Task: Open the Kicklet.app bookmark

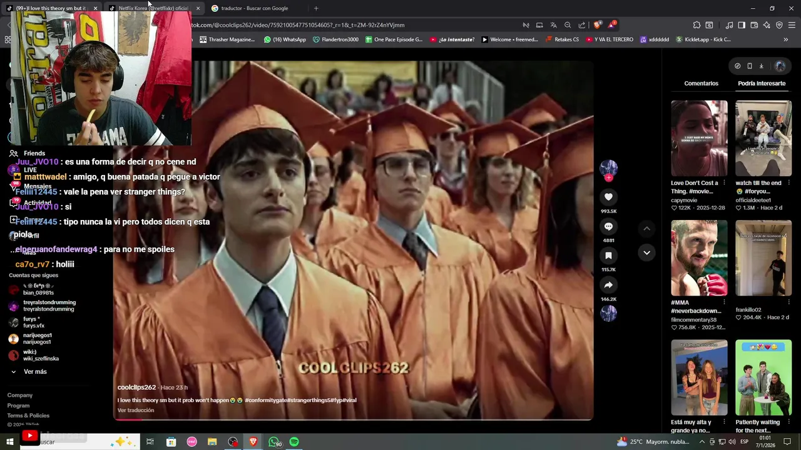Action: click(x=703, y=39)
